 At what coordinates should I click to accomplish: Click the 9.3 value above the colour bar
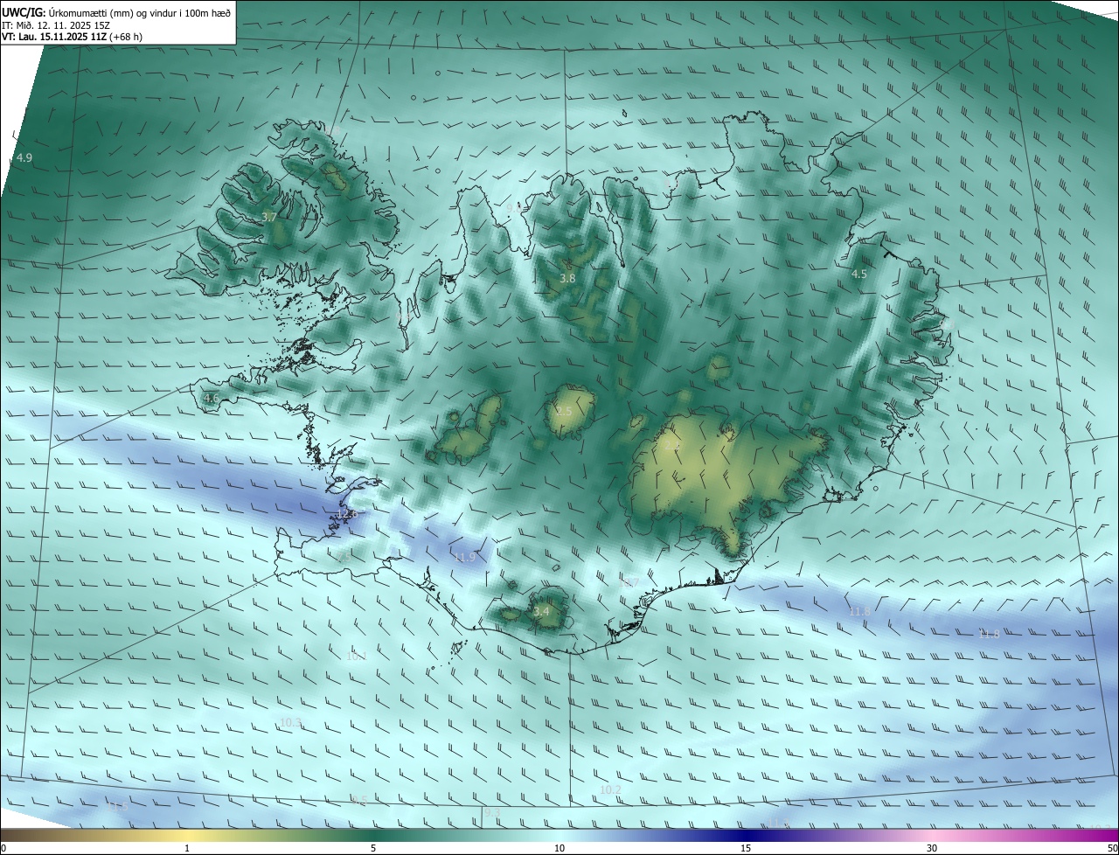click(x=492, y=813)
